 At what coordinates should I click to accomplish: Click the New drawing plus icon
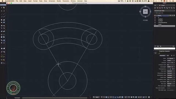[2, 8]
